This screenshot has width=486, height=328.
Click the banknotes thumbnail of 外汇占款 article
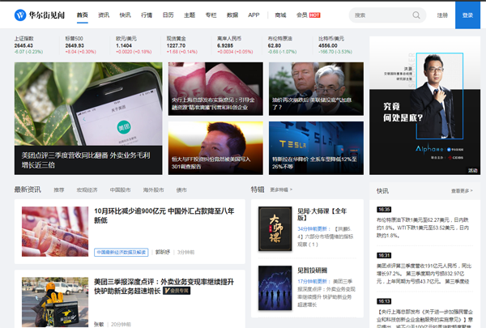coord(55,232)
